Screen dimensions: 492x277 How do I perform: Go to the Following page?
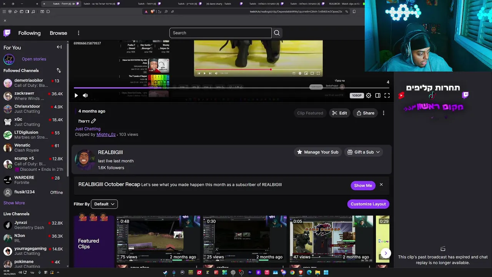point(29,33)
